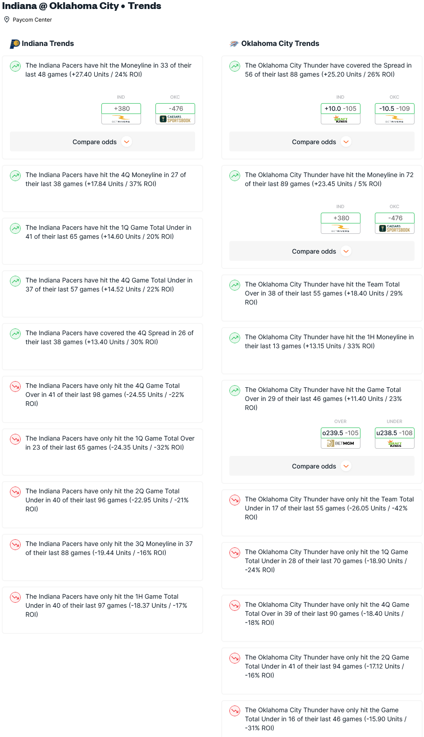Click red downtrend icon beside Pacers 4Q Over trend

(x=15, y=387)
